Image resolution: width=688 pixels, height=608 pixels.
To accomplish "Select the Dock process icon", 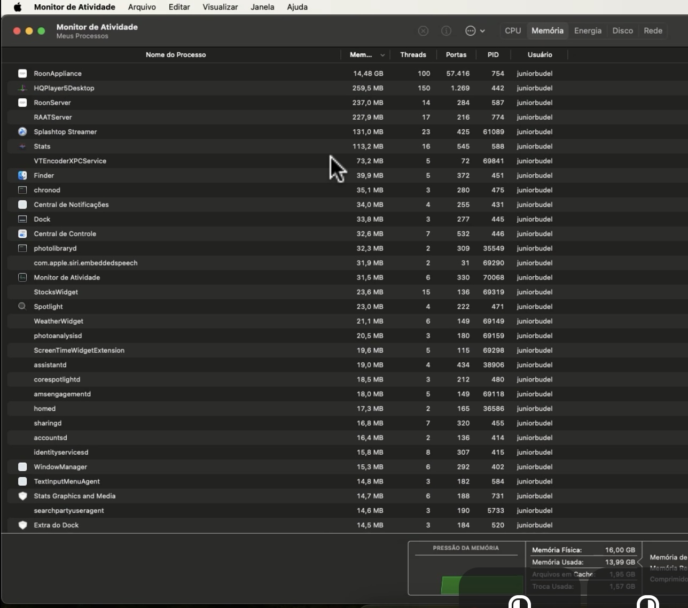I will pyautogui.click(x=22, y=219).
